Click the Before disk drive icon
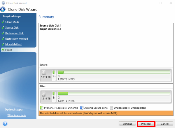This screenshot has width=175, height=128. pyautogui.click(x=44, y=73)
